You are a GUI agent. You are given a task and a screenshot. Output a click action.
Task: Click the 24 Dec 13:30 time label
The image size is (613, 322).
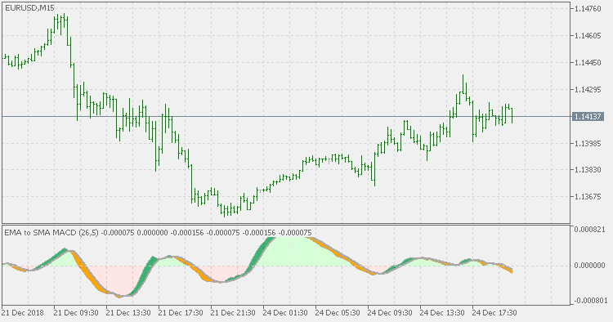[x=442, y=313]
